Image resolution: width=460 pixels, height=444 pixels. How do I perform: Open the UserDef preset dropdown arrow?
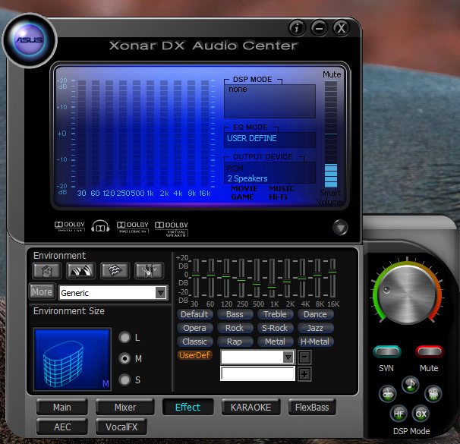point(288,357)
